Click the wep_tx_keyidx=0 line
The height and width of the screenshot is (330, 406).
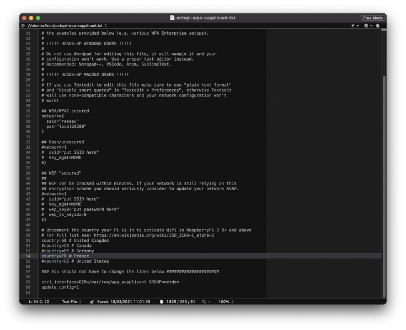64,215
